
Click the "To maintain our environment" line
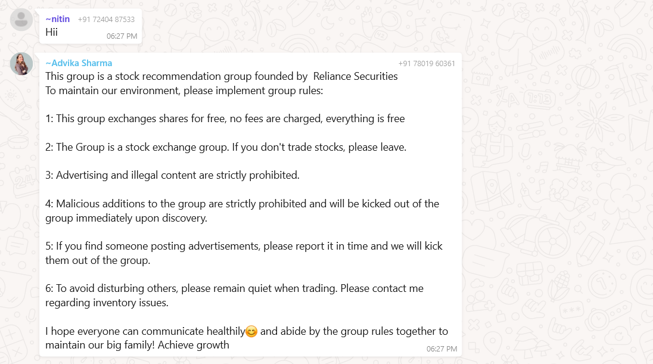click(184, 91)
